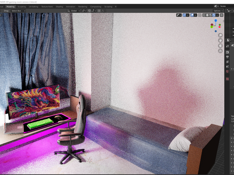Switch to wireframe viewport shading
The height and width of the screenshot is (175, 234).
[204, 15]
